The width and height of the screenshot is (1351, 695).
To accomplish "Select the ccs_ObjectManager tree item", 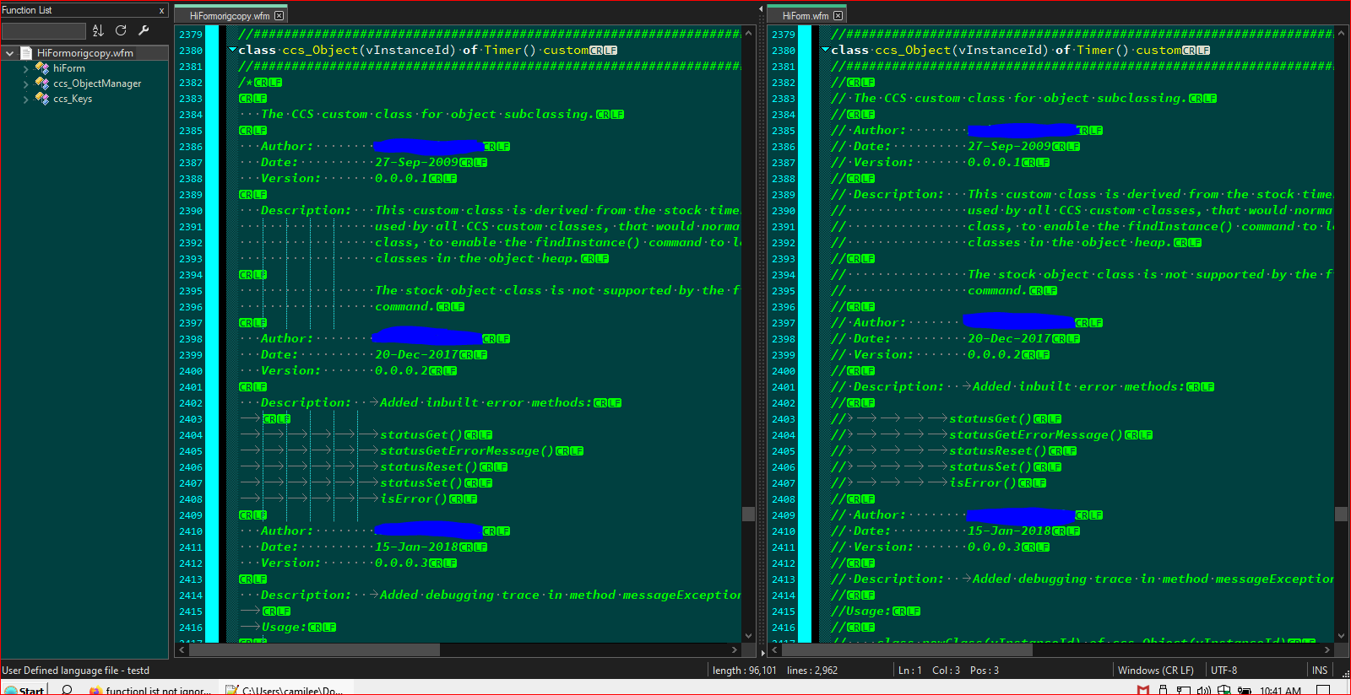I will tap(97, 84).
